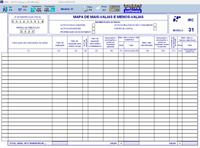Check Partes de Capital checkbox
200x148 pixels.
(x=155, y=29)
